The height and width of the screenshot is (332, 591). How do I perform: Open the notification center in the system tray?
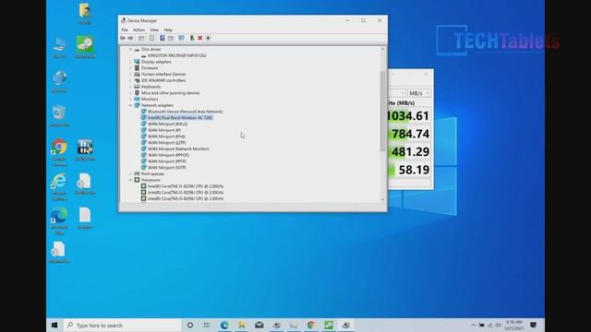click(533, 325)
